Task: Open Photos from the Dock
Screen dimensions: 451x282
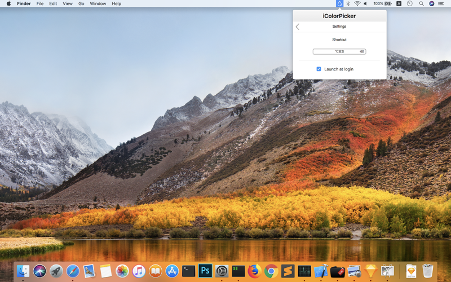Action: pyautogui.click(x=122, y=271)
